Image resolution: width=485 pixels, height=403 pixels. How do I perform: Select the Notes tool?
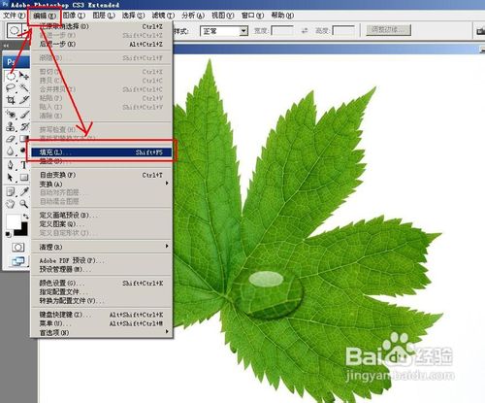[x=11, y=191]
